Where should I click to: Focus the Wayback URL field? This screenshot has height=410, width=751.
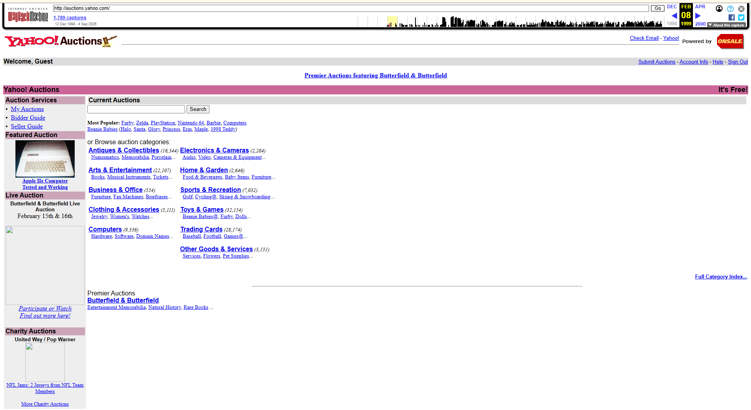tap(351, 8)
